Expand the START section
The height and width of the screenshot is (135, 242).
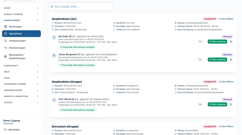click(21, 8)
